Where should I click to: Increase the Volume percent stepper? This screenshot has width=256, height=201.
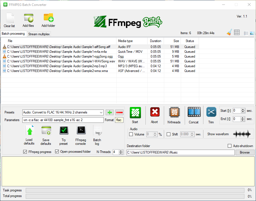point(155,133)
